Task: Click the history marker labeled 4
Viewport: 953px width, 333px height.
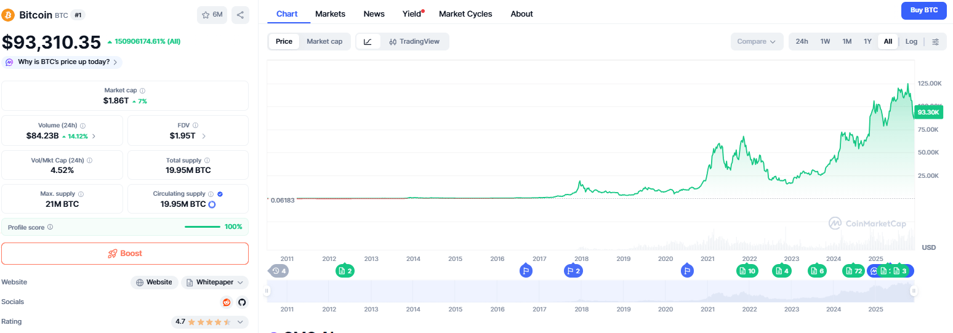Action: pos(279,271)
